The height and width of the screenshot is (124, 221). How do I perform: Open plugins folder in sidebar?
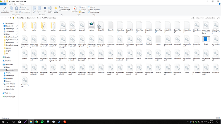coord(8,51)
